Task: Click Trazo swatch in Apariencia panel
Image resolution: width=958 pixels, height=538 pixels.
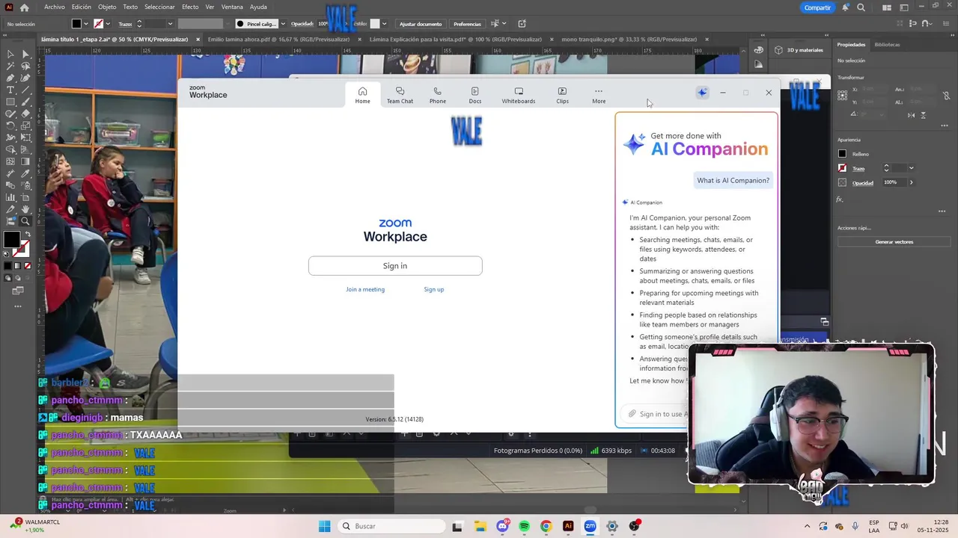Action: pyautogui.click(x=842, y=168)
